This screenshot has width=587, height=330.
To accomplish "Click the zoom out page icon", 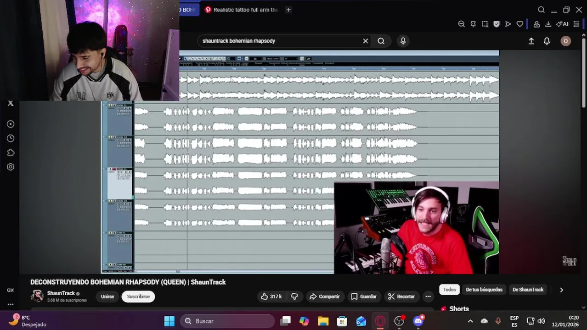I will (x=461, y=24).
